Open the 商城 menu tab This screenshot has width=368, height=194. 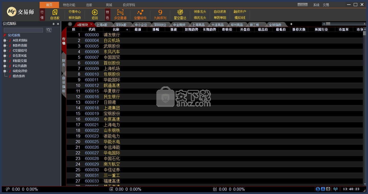tap(109, 5)
